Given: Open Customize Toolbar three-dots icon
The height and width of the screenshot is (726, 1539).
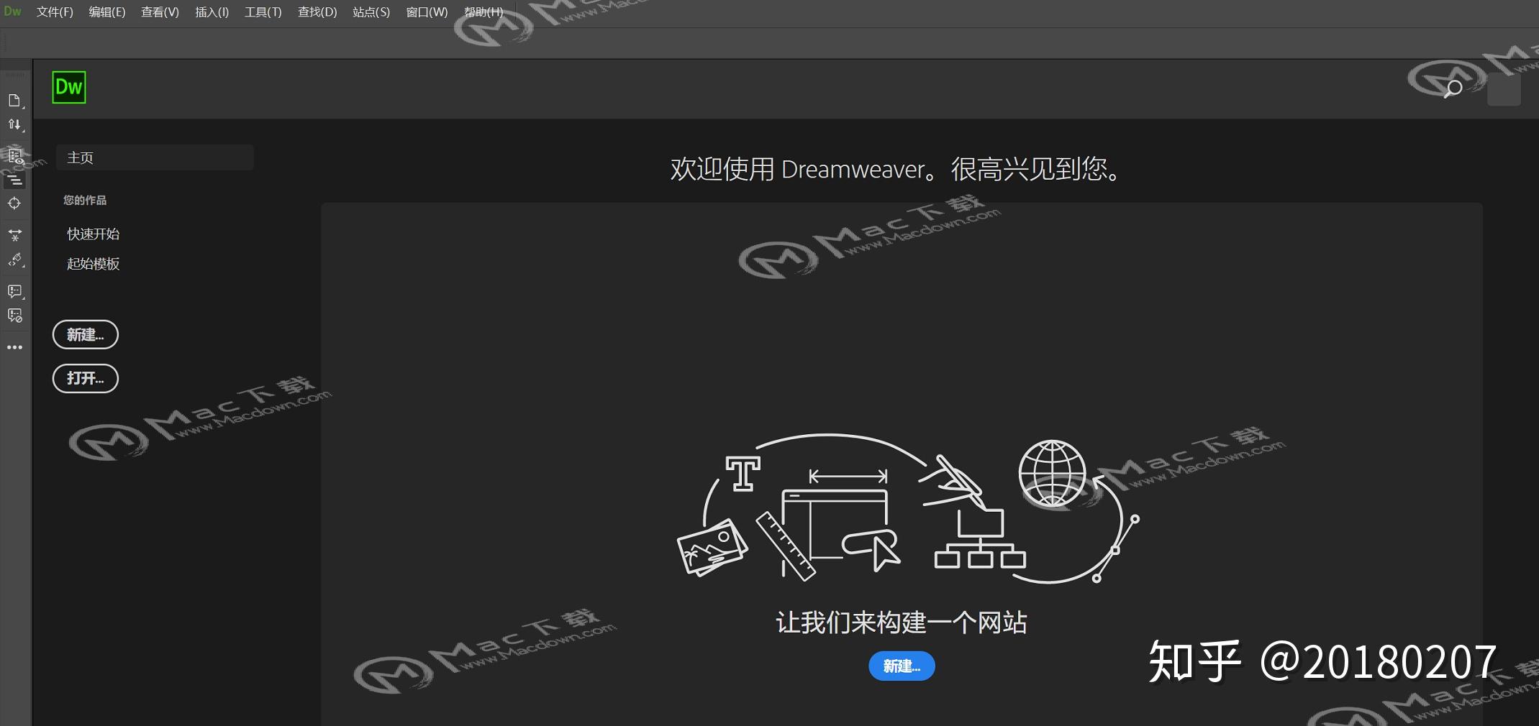Looking at the screenshot, I should click(14, 347).
